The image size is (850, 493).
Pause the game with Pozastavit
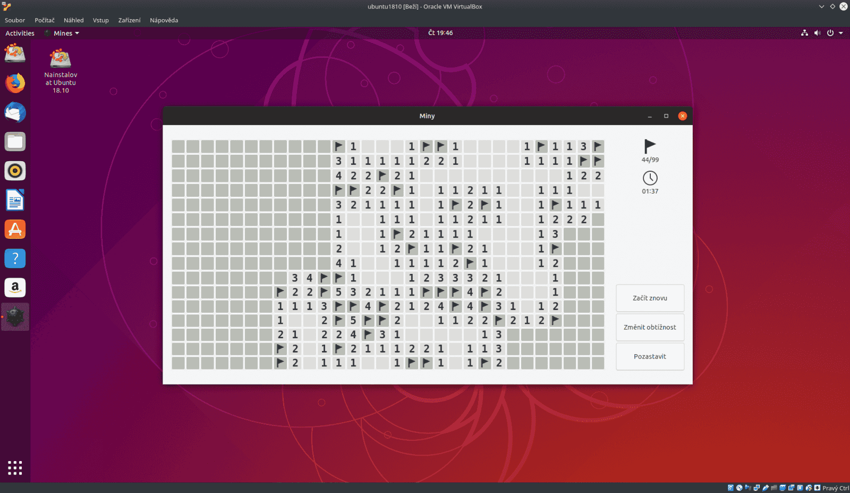[x=650, y=356]
